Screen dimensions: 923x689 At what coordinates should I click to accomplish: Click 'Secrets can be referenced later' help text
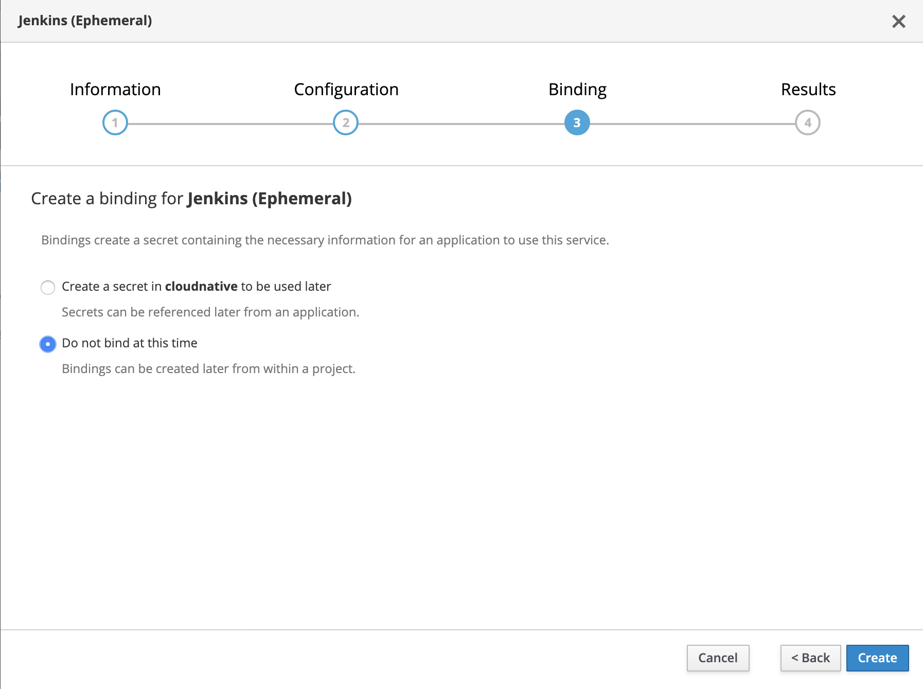pos(210,312)
